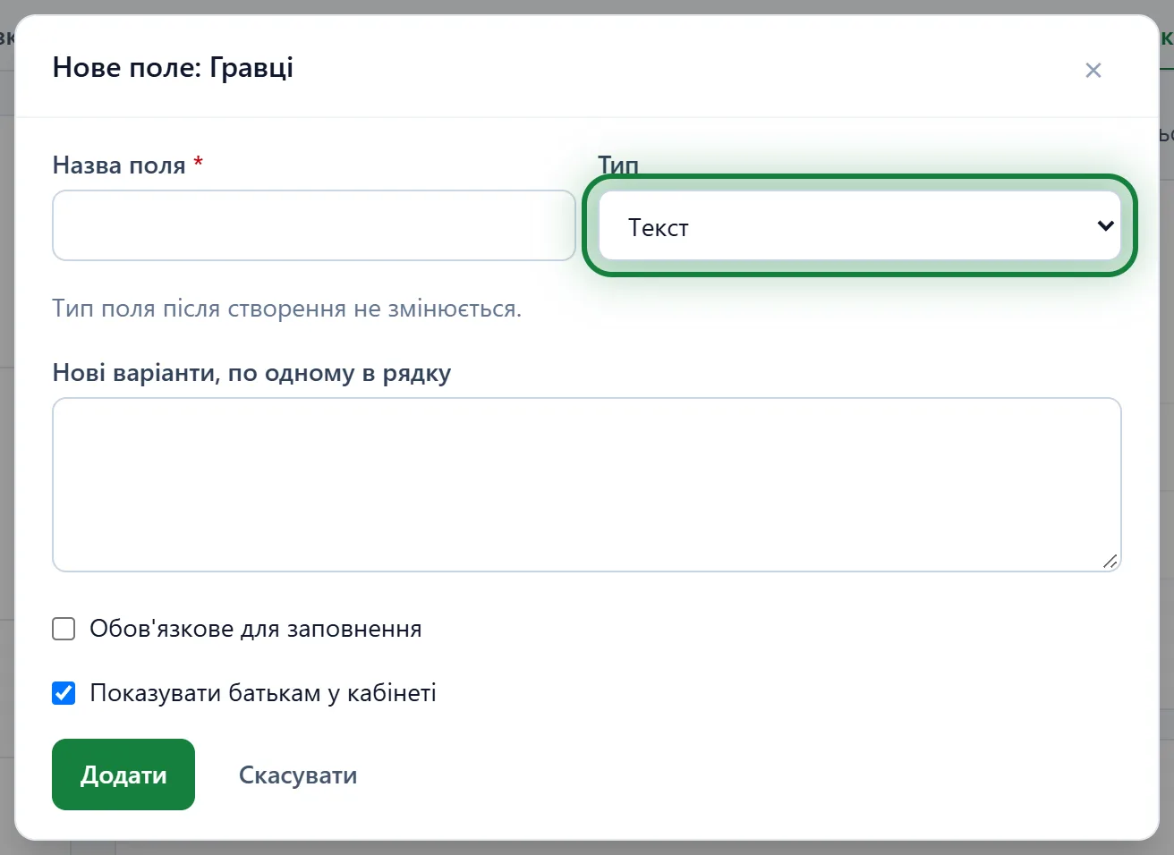Click the Нові варіанти, по одному label

coord(251,373)
